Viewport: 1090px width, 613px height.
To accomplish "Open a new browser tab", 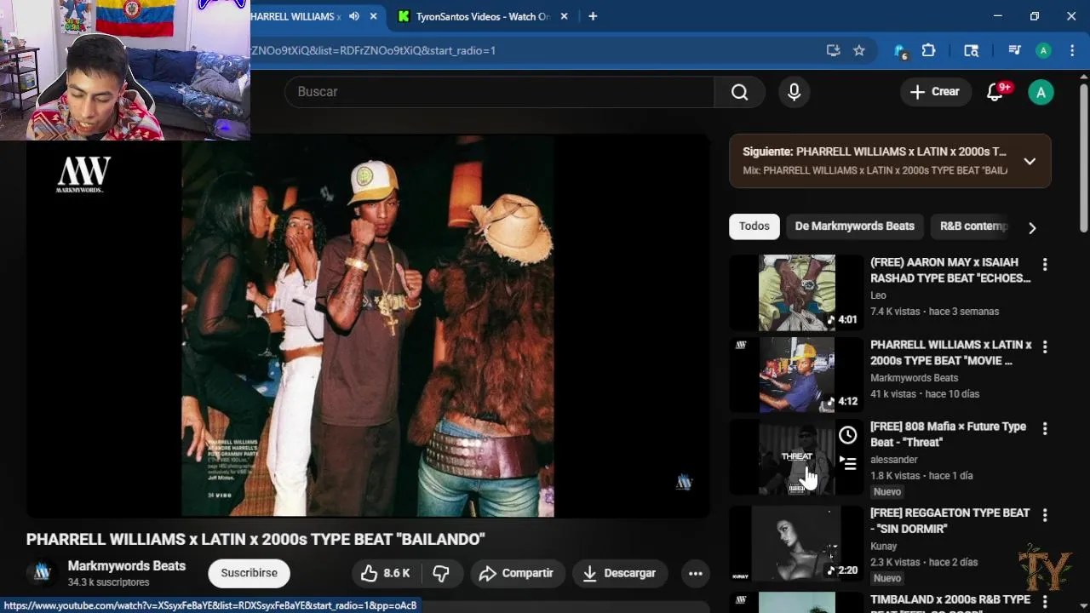I will [x=593, y=16].
